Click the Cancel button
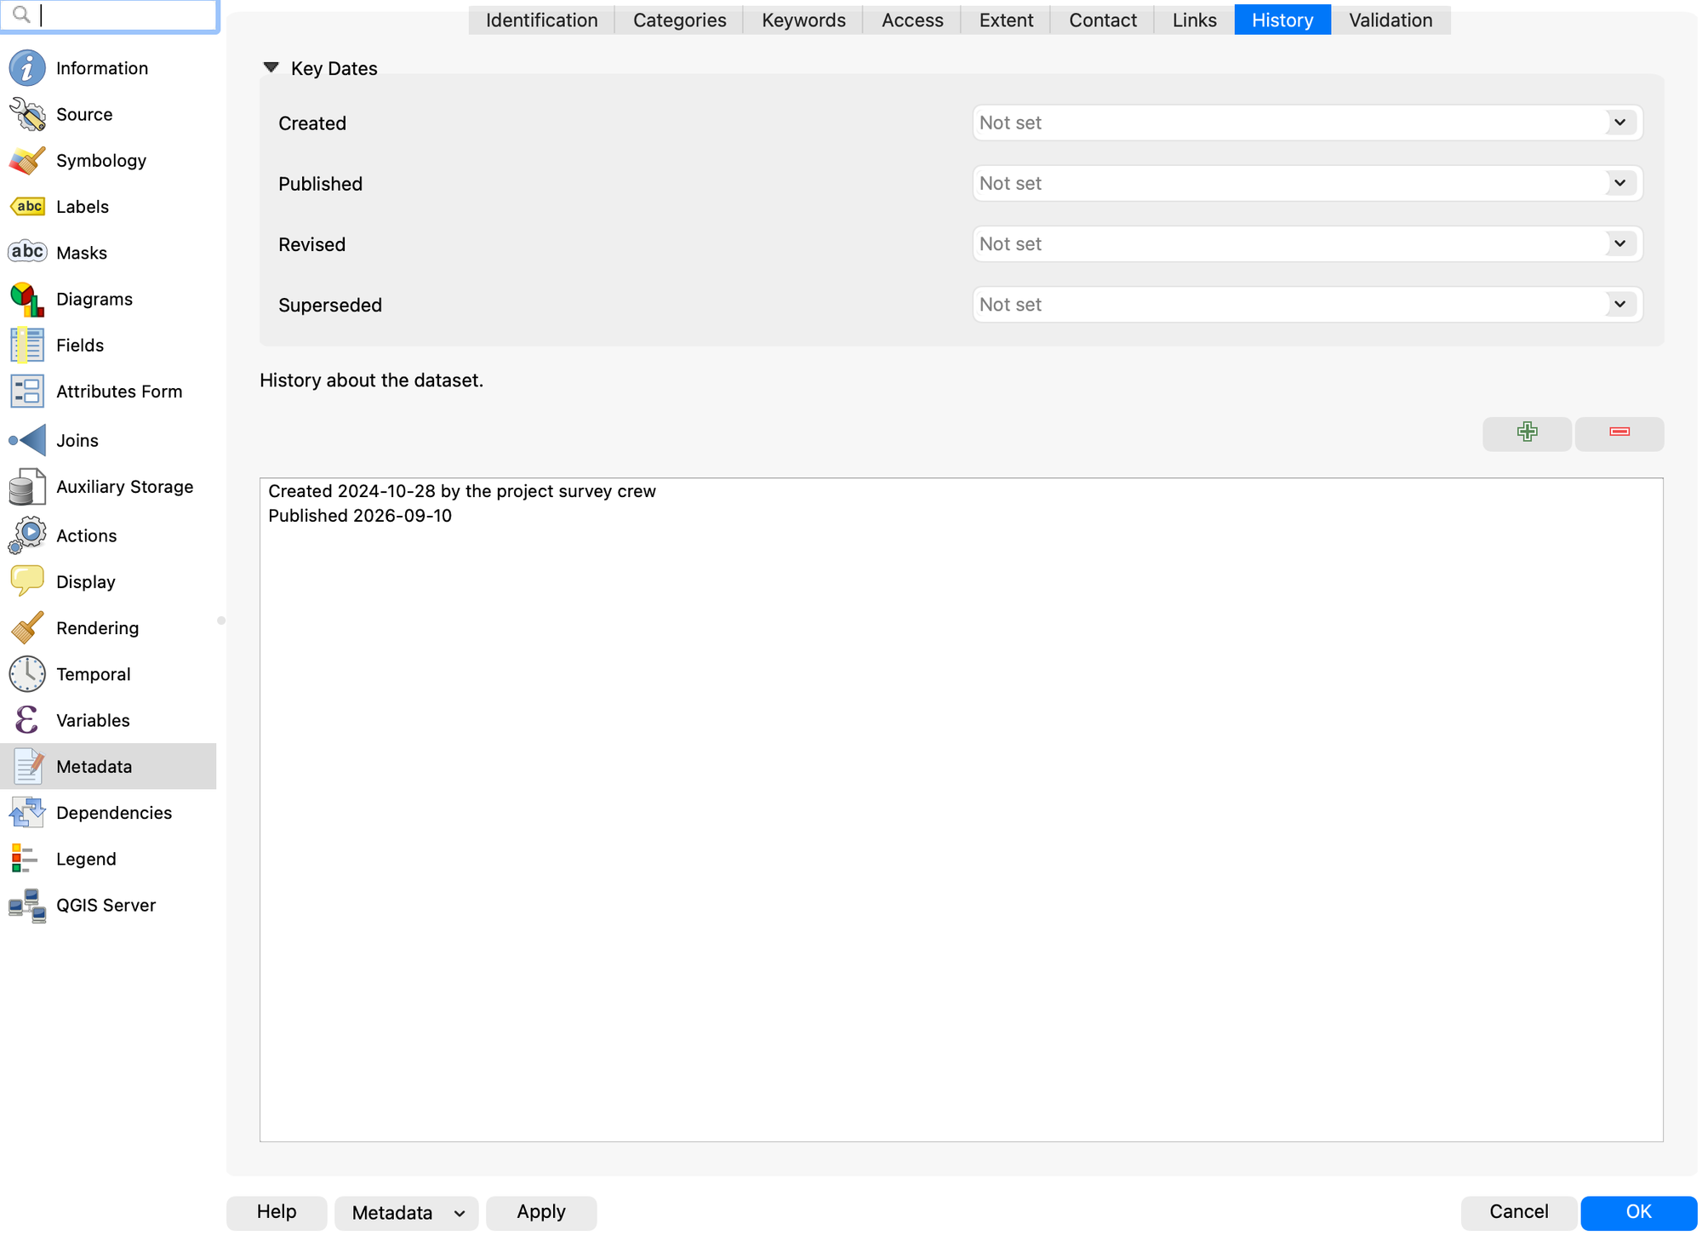1702x1241 pixels. tap(1518, 1212)
